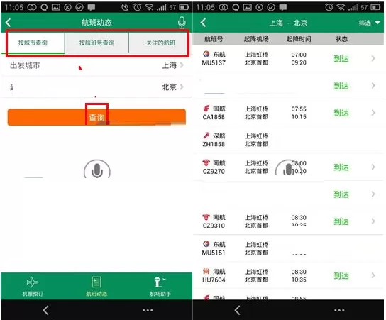386x320 pixels.
Task: Tap the 到达 status of HU7604
Action: click(x=341, y=276)
